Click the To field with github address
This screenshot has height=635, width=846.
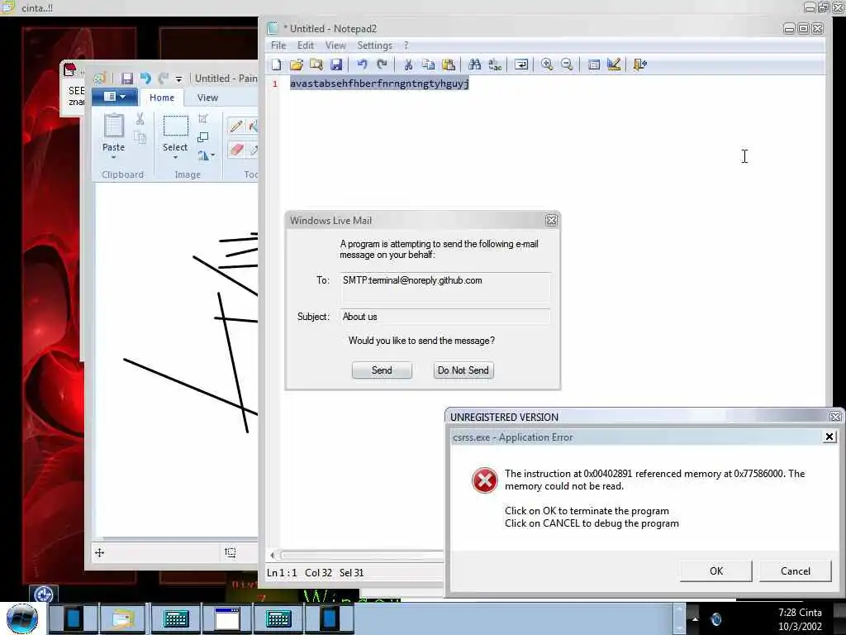click(445, 287)
